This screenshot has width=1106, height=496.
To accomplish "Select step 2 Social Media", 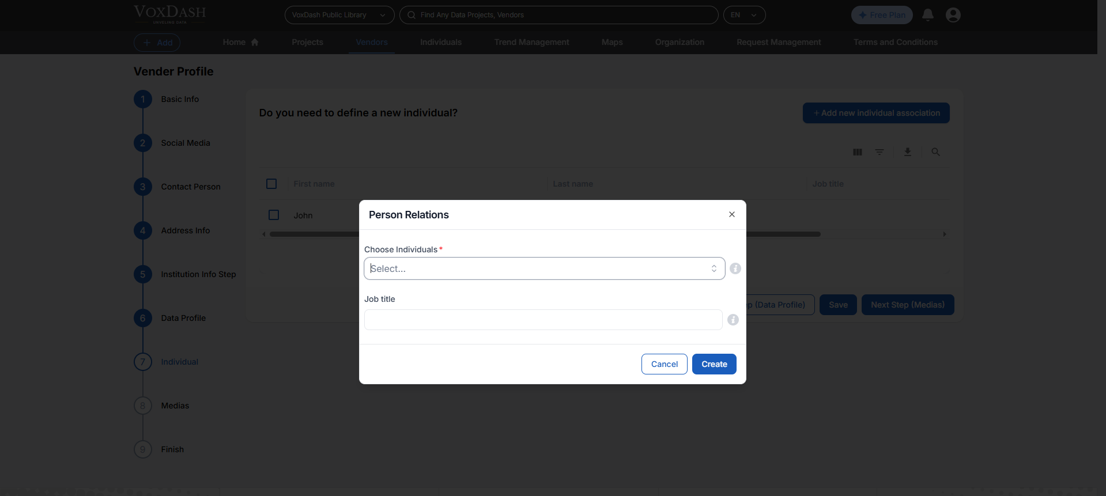I will (172, 143).
